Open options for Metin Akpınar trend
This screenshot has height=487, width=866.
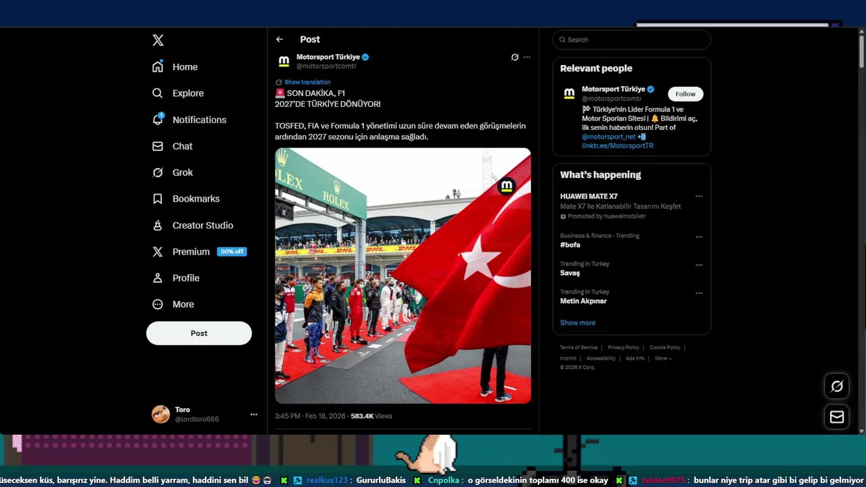(699, 293)
